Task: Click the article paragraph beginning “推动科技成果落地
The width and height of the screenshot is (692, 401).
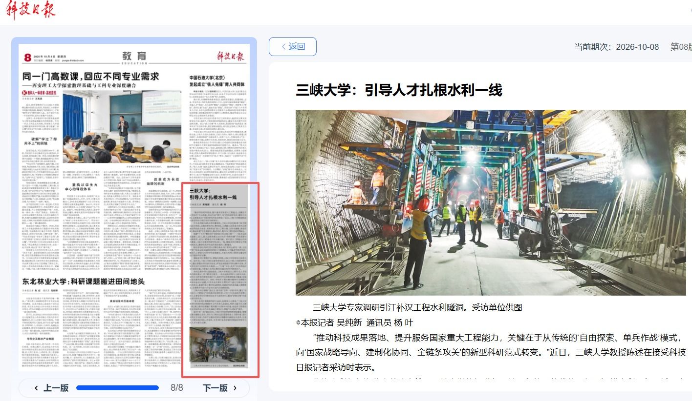Action: [491, 353]
